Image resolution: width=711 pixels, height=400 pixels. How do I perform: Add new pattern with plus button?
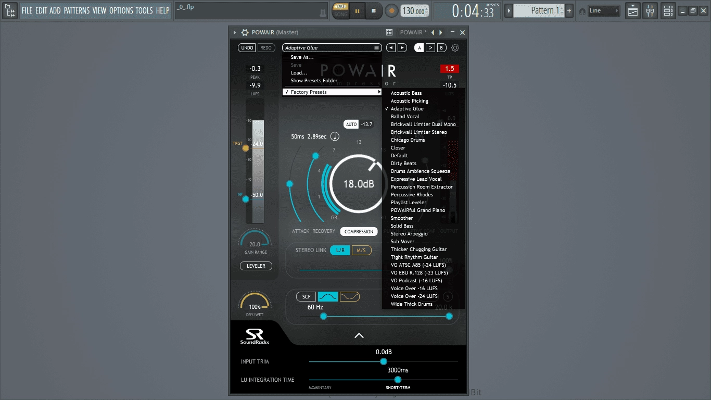click(x=569, y=10)
